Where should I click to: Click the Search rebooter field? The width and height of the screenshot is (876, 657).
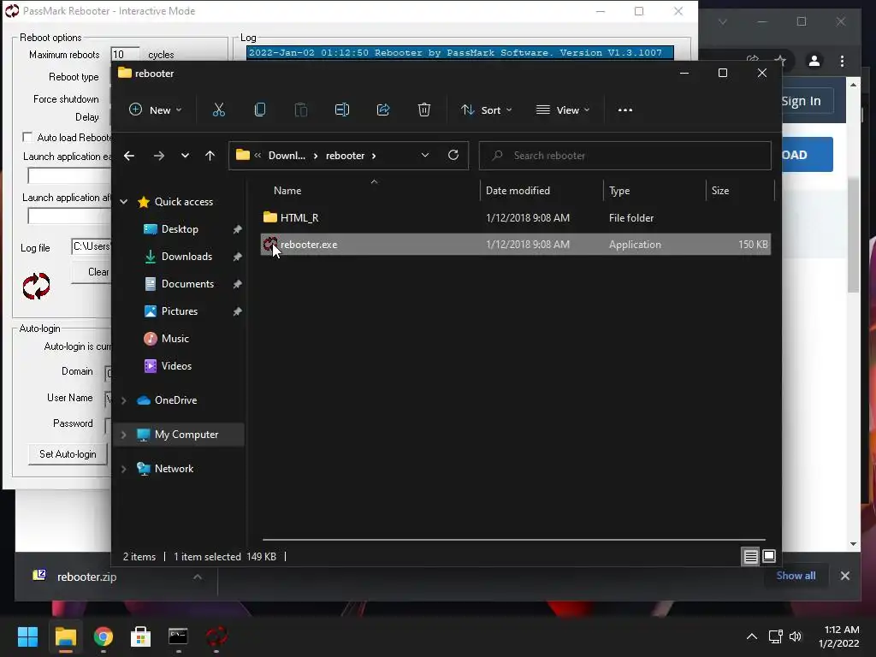624,156
